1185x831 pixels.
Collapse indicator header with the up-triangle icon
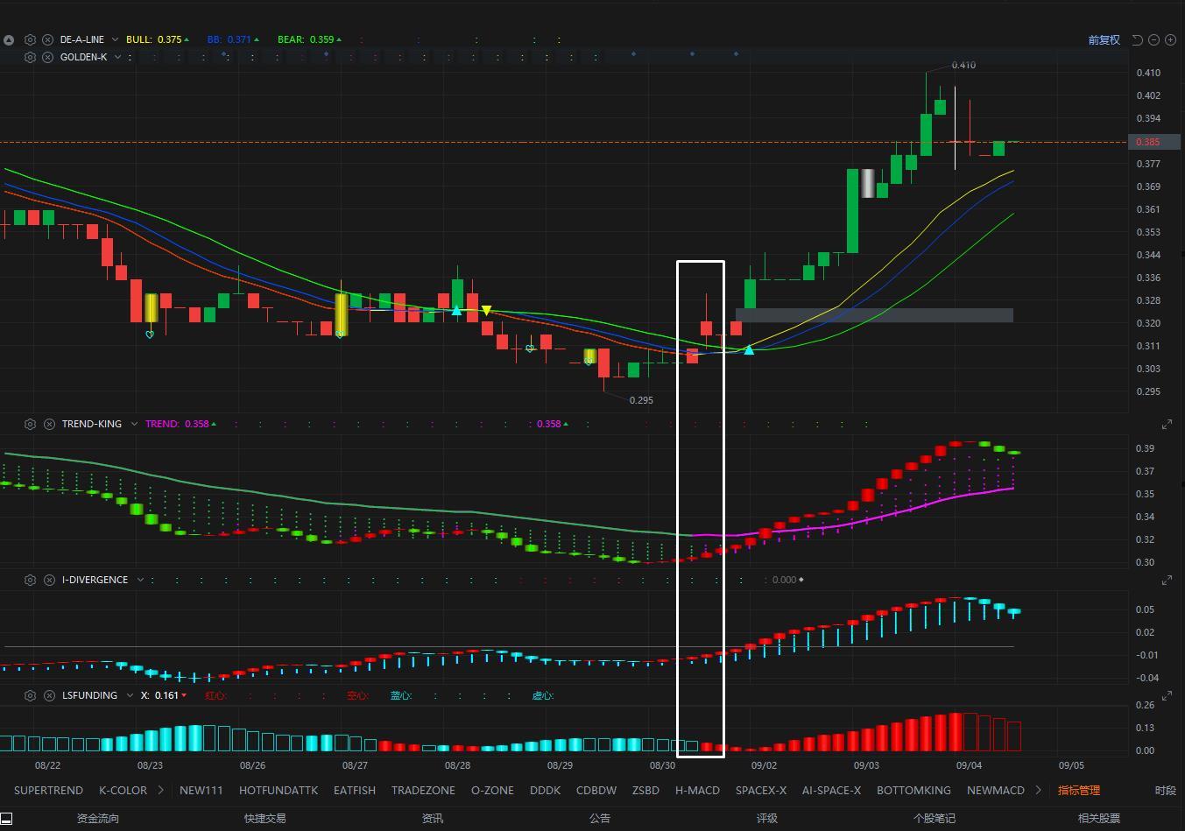coord(9,39)
